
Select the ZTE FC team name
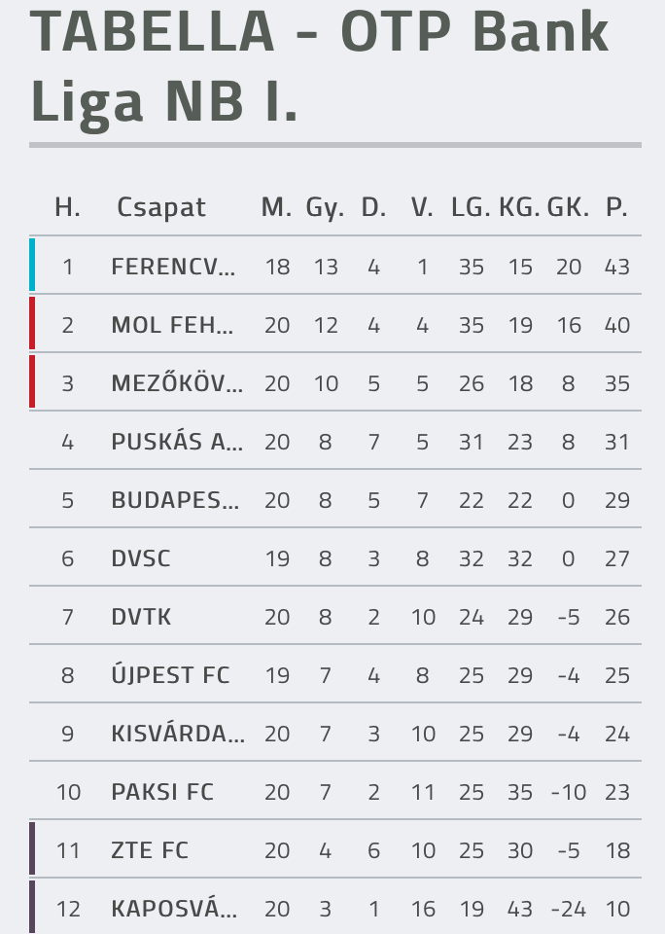coord(150,850)
